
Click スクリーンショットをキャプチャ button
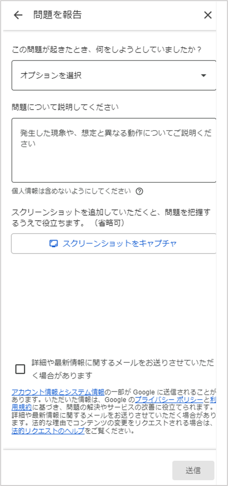tap(114, 243)
